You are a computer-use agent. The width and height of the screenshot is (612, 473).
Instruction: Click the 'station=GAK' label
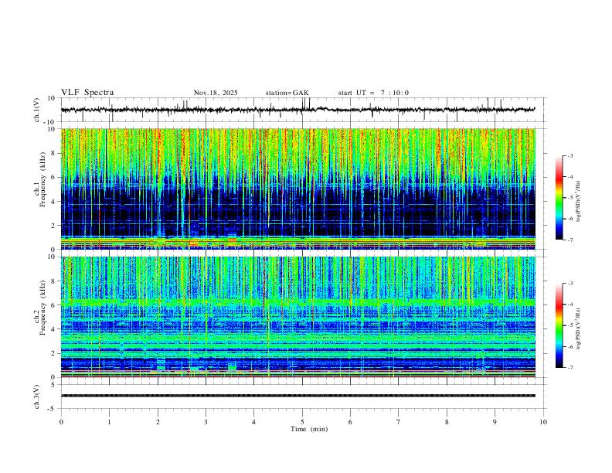287,93
